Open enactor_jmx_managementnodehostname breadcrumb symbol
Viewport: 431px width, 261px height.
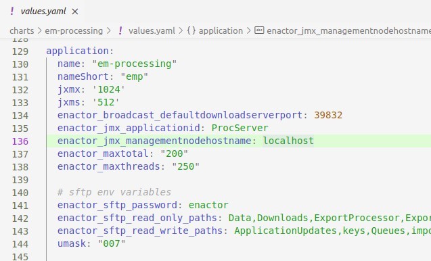(x=348, y=31)
